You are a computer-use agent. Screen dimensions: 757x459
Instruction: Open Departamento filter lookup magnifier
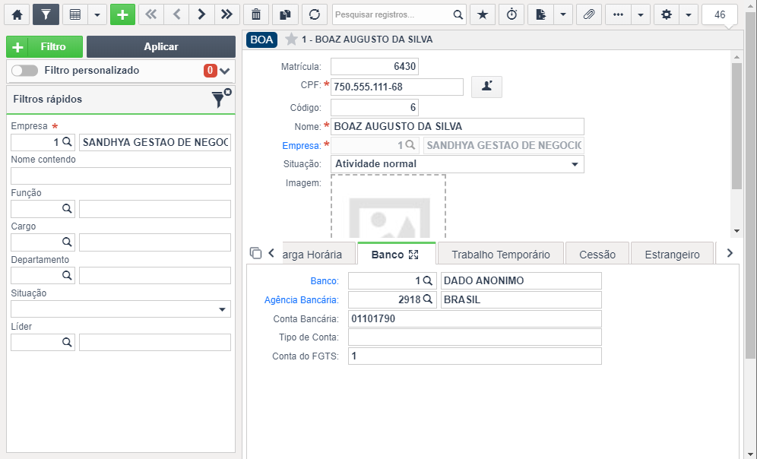67,275
